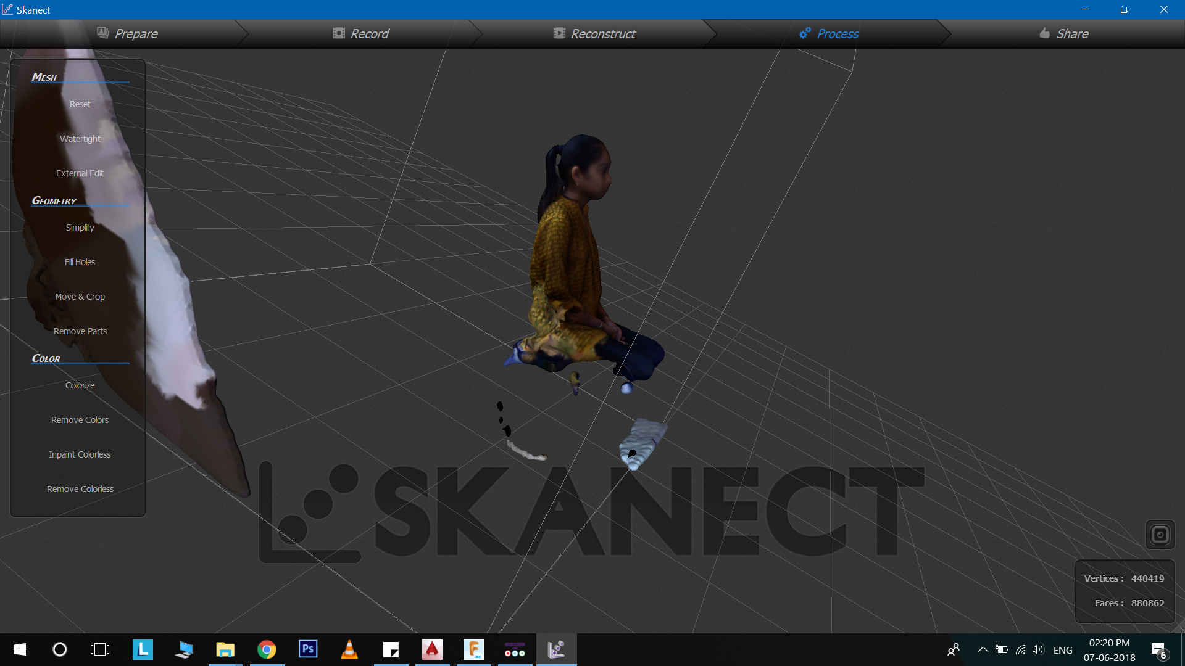The width and height of the screenshot is (1185, 666).
Task: Open AutoCAD from taskbar
Action: coord(432,649)
